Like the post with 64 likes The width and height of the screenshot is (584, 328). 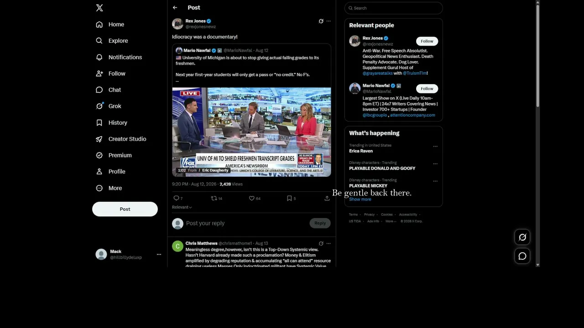(x=251, y=198)
